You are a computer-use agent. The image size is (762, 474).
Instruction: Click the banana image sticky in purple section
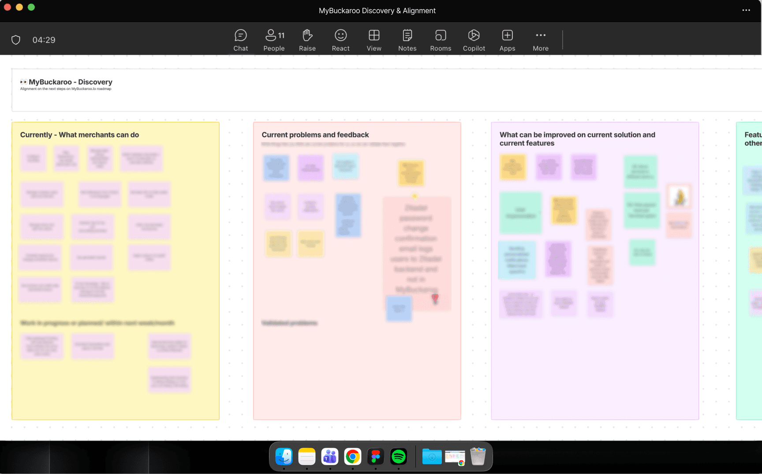(679, 196)
